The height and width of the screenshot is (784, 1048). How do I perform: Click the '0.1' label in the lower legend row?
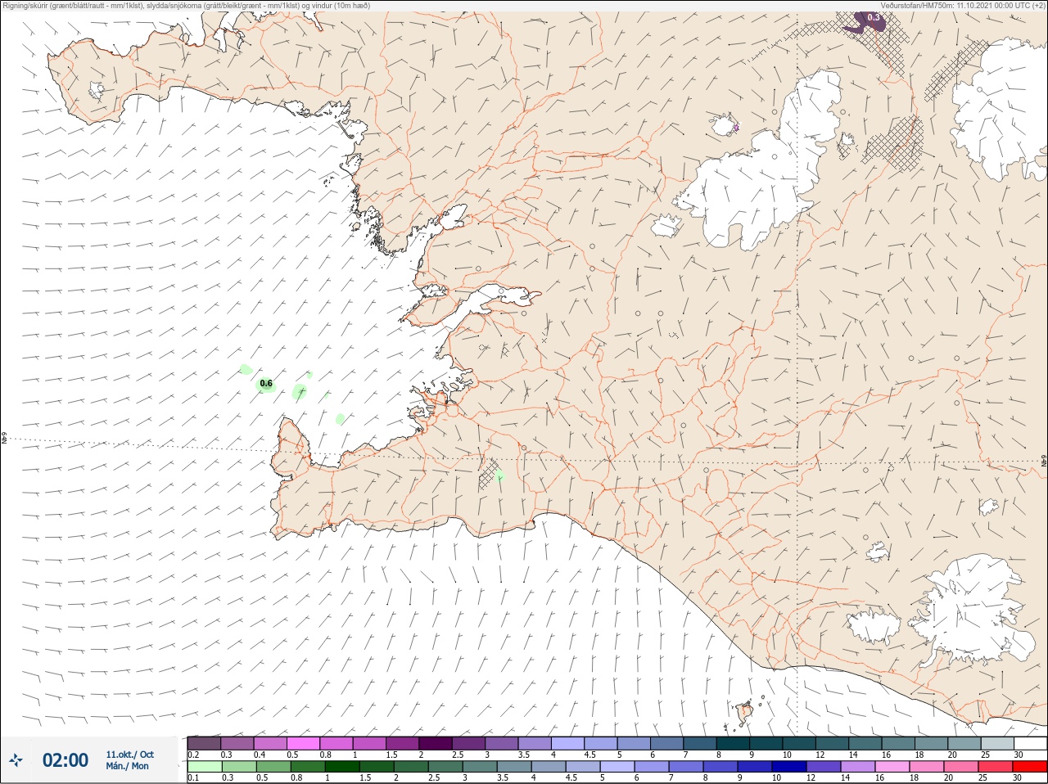193,778
